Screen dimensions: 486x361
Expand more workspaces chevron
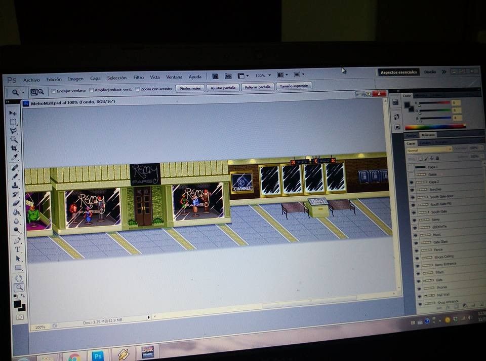tap(444, 71)
